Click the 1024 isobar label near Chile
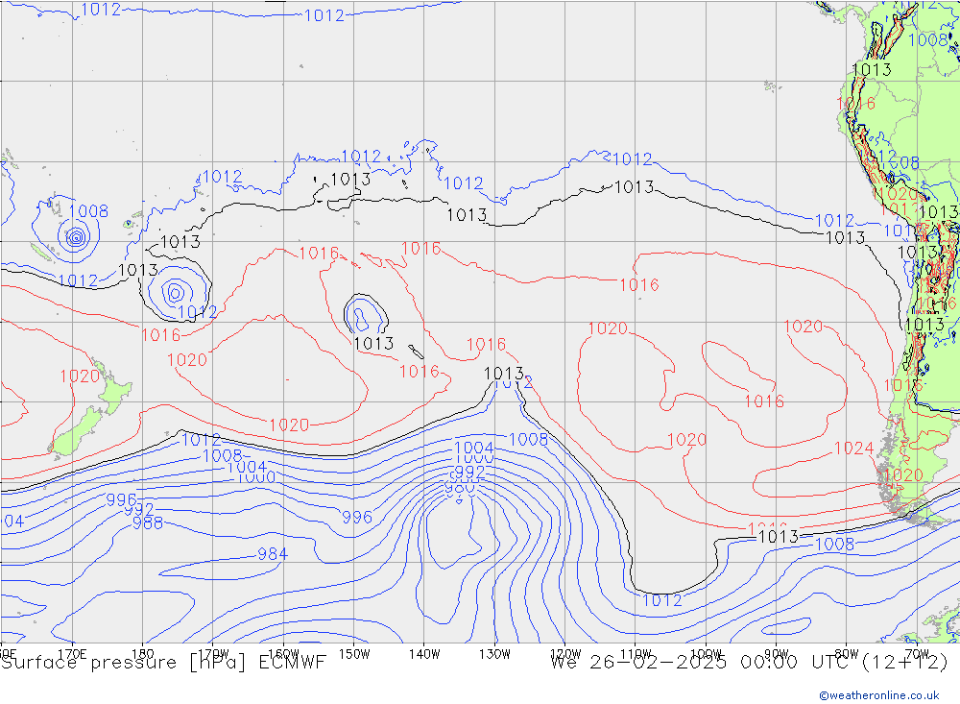960x704 pixels. pos(852,449)
